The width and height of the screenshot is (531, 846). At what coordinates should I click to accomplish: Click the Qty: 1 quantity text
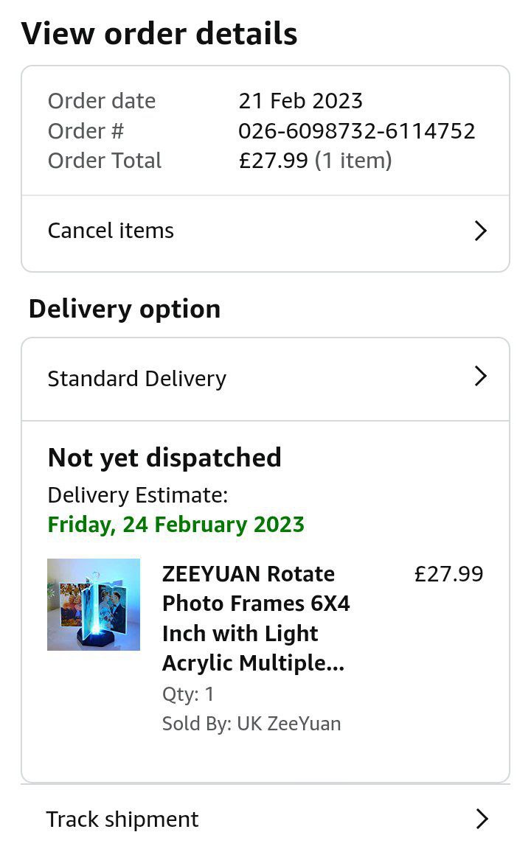[188, 694]
